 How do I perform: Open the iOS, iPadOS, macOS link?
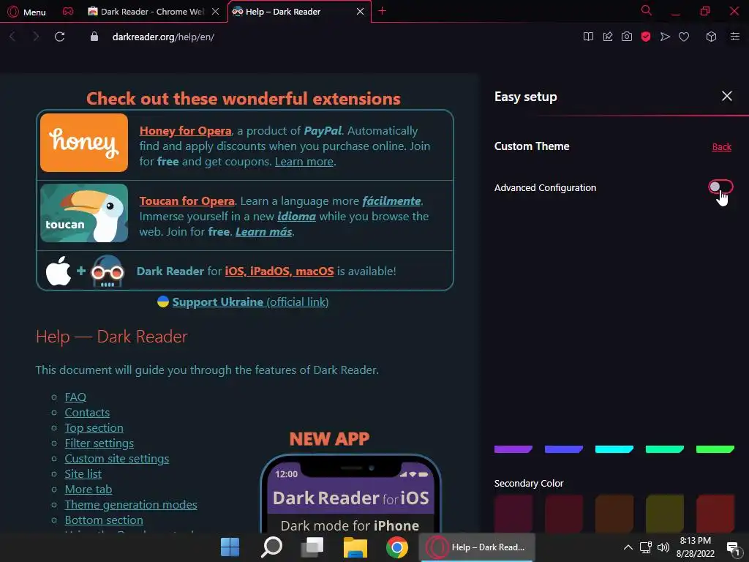tap(279, 271)
